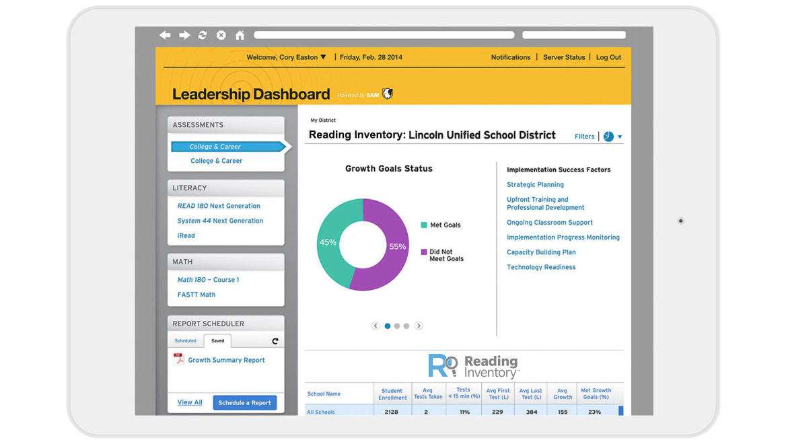Select the first carousel page indicator

click(x=387, y=326)
